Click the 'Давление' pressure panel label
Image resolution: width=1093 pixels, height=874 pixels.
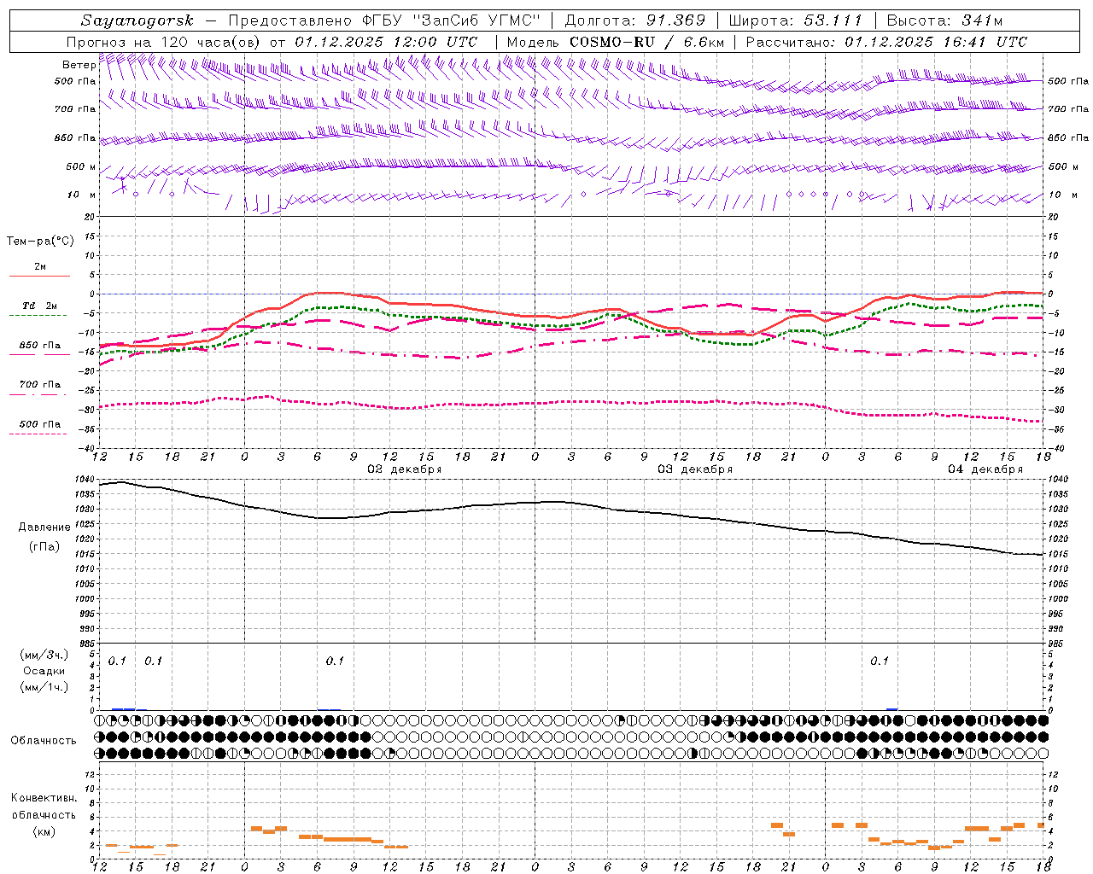(44, 527)
